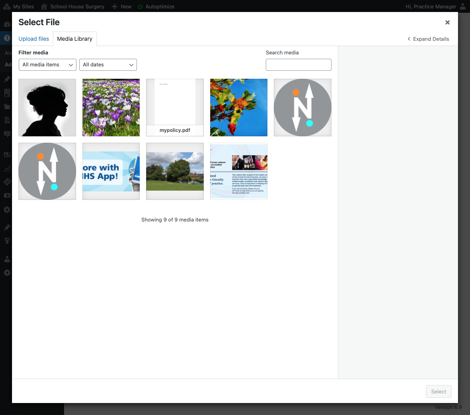Click the download arrow icon in sidebar
Image resolution: width=470 pixels, height=415 pixels.
(x=7, y=241)
